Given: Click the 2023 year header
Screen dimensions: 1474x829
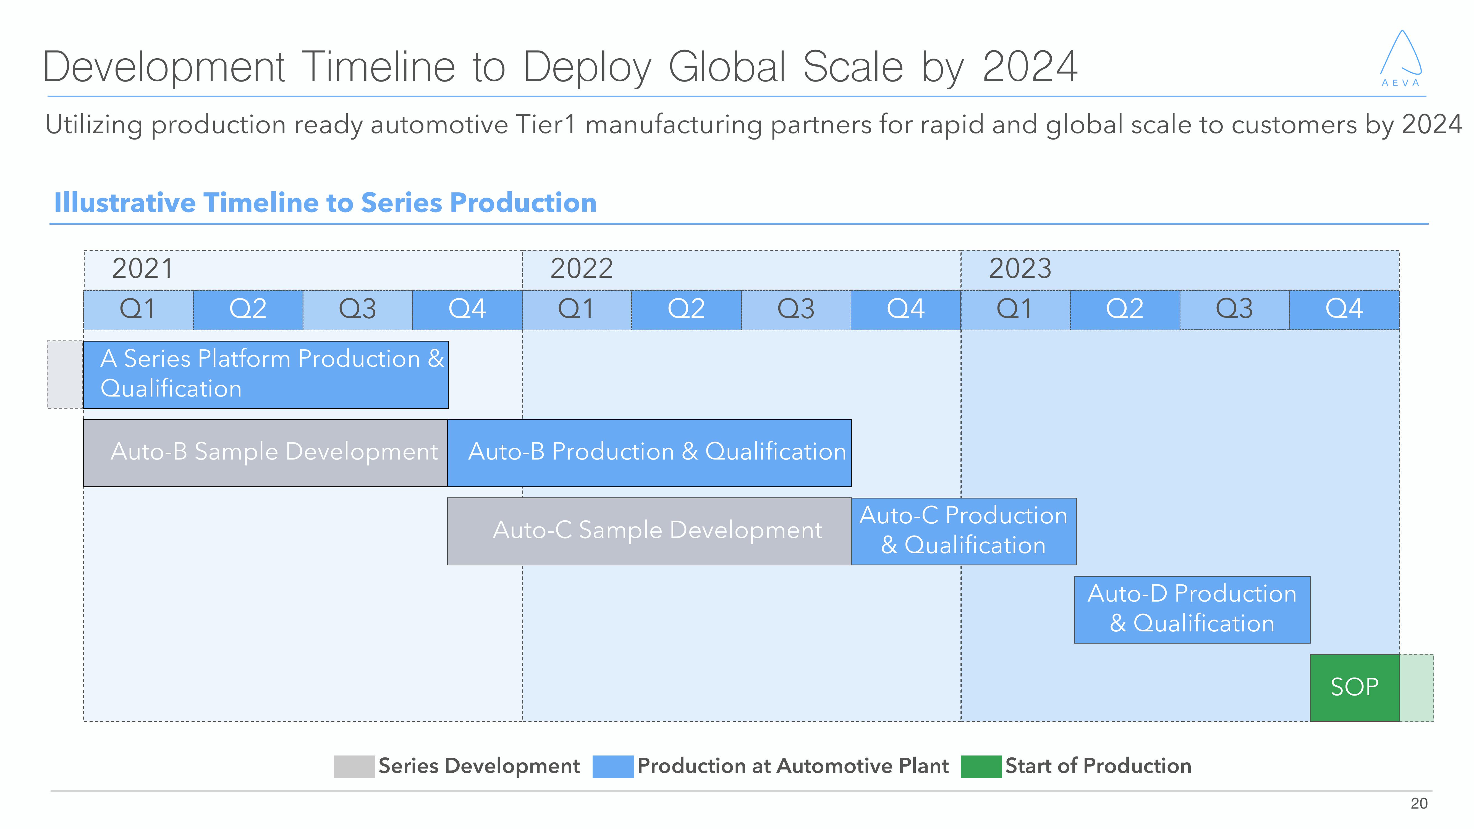Looking at the screenshot, I should (x=1180, y=269).
